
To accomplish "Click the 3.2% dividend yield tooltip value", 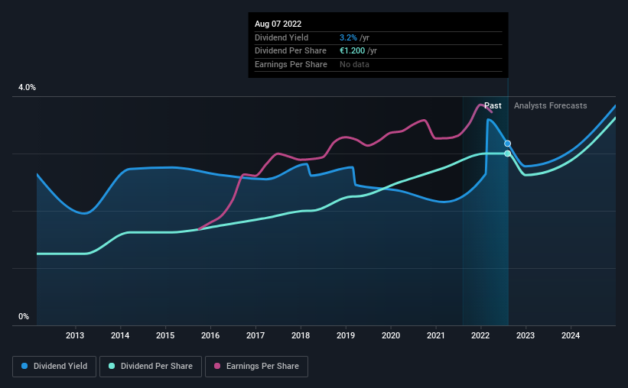I will [348, 37].
